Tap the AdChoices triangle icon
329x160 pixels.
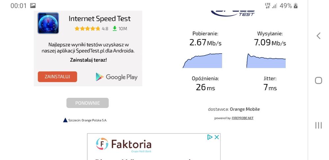tap(210, 137)
